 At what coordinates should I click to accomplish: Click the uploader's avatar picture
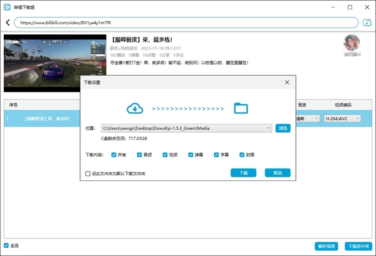352,44
